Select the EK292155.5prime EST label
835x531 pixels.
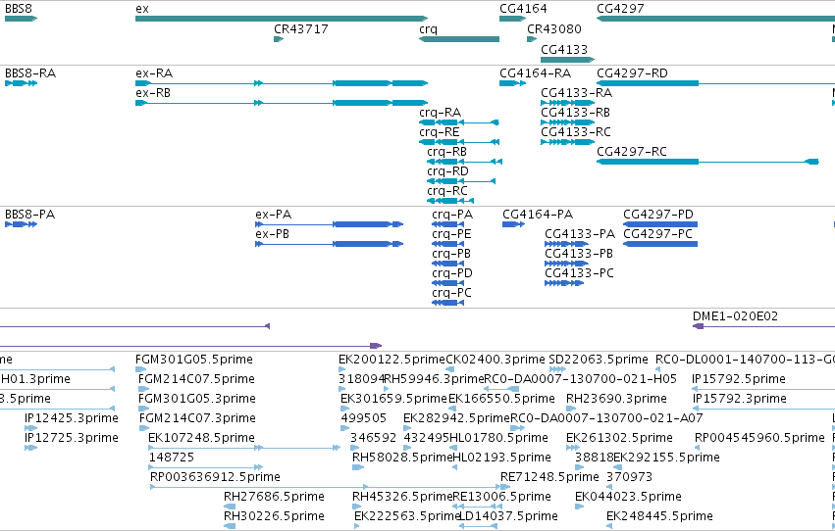(666, 458)
